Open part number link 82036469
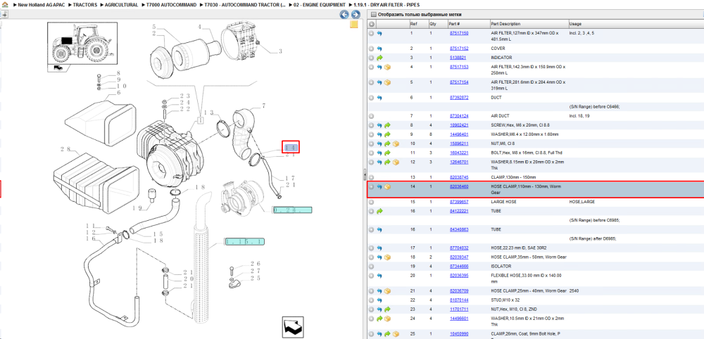Screen dimensions: 704x339 [x=459, y=186]
